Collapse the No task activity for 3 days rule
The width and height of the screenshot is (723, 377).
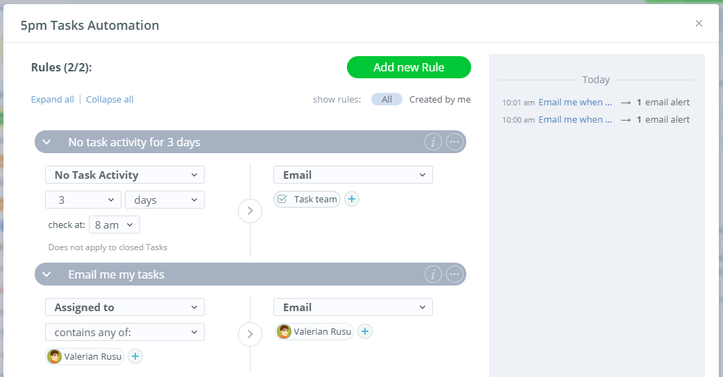46,142
